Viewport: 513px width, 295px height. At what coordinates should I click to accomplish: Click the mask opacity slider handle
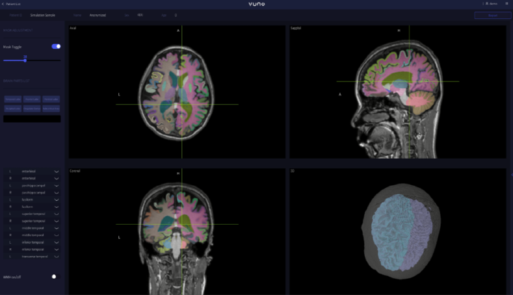pos(25,60)
